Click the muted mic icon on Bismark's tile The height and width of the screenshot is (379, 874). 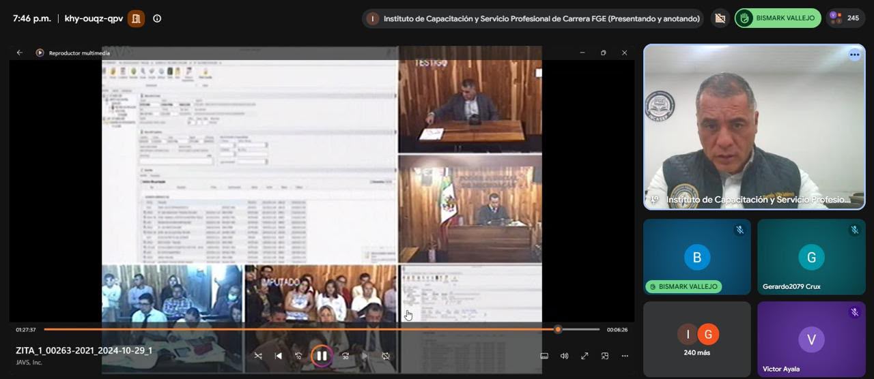(739, 230)
